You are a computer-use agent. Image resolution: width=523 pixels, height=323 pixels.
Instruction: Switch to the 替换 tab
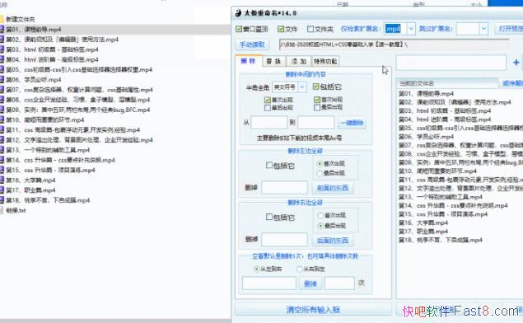[x=273, y=62]
